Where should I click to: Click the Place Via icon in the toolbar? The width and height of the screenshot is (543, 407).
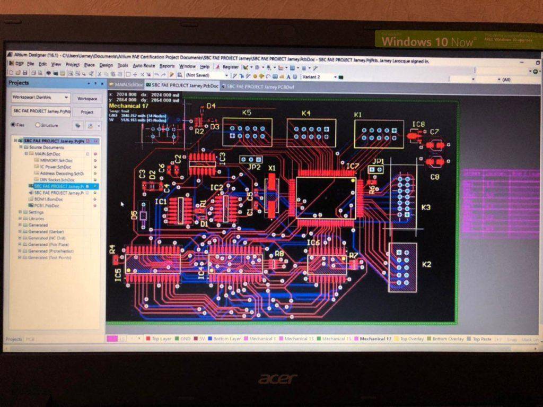click(261, 76)
